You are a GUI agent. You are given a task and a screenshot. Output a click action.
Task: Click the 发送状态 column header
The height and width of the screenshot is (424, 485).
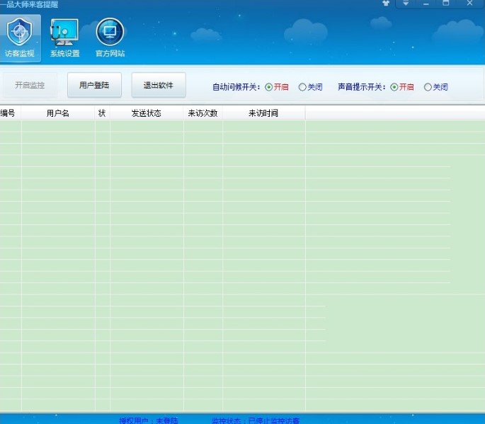coord(147,113)
